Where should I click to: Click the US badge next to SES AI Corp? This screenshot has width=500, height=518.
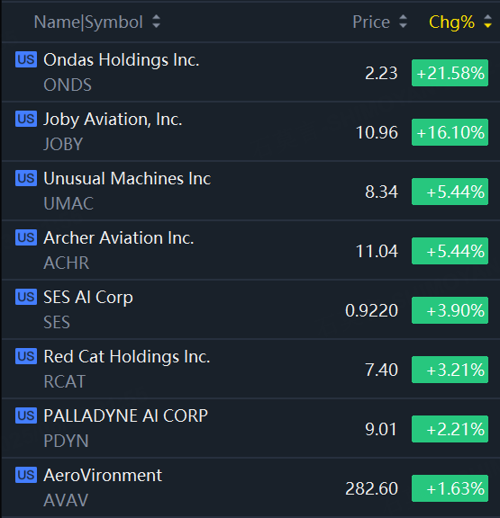coord(26,297)
